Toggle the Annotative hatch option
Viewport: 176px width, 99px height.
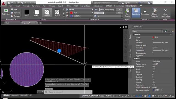[145, 12]
